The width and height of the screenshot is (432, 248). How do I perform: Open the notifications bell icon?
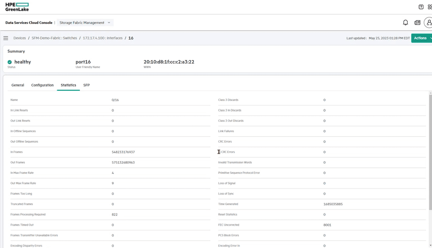[x=405, y=23]
